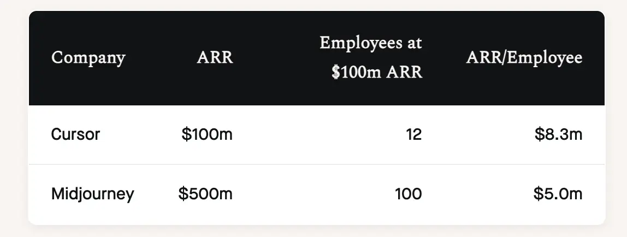Screen dimensions: 627x237
Task: Click the Company column header
Action: click(x=88, y=58)
